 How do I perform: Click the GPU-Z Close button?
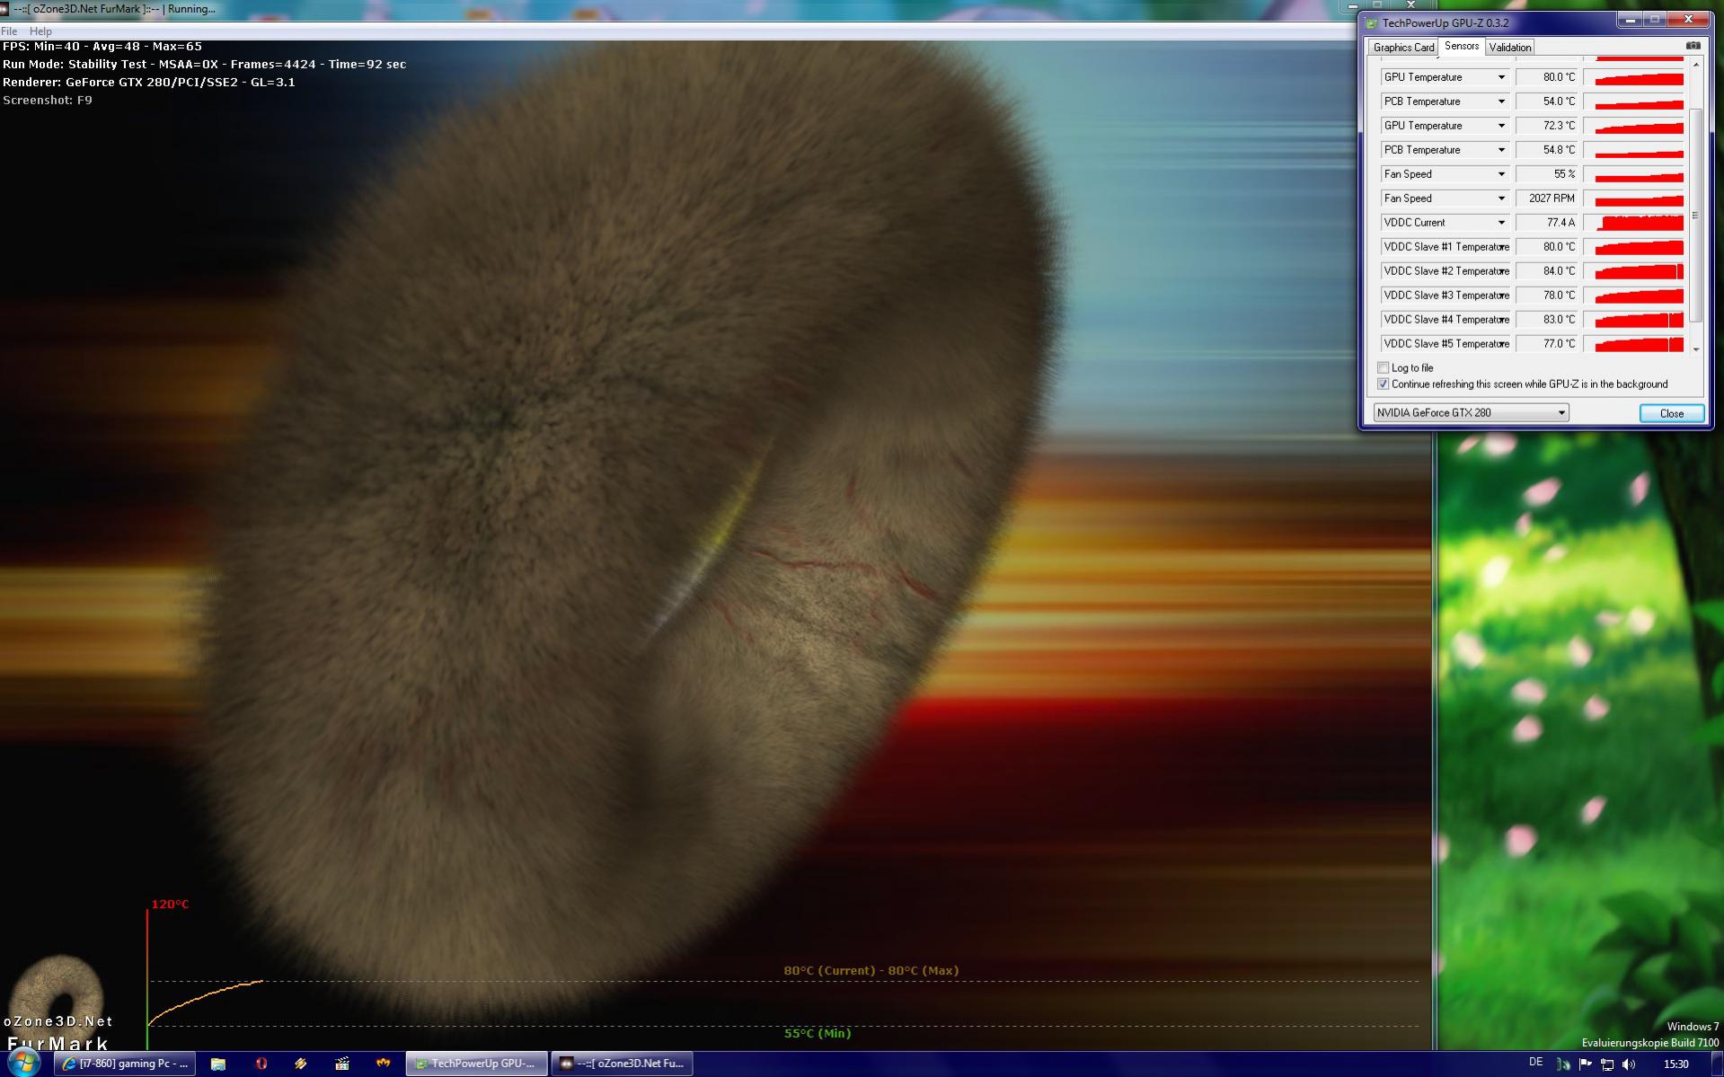point(1671,413)
